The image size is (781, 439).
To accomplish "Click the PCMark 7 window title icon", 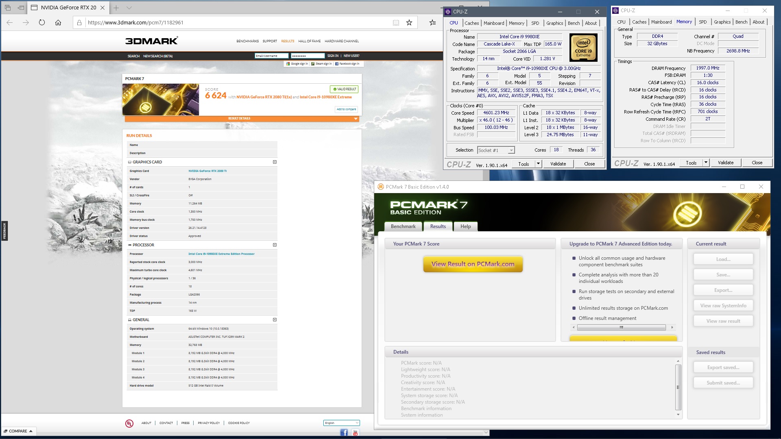I will click(x=381, y=187).
